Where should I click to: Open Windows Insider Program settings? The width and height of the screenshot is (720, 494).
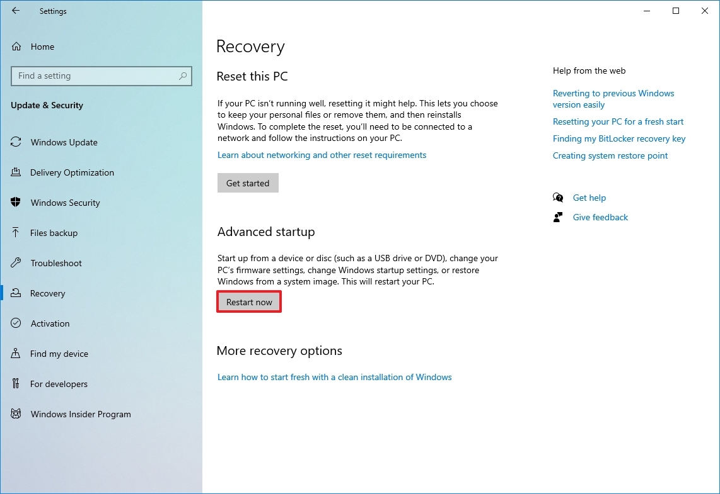[81, 414]
